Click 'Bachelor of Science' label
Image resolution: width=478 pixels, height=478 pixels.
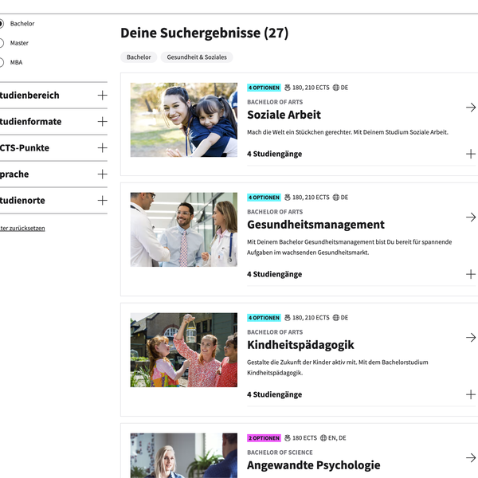[280, 453]
